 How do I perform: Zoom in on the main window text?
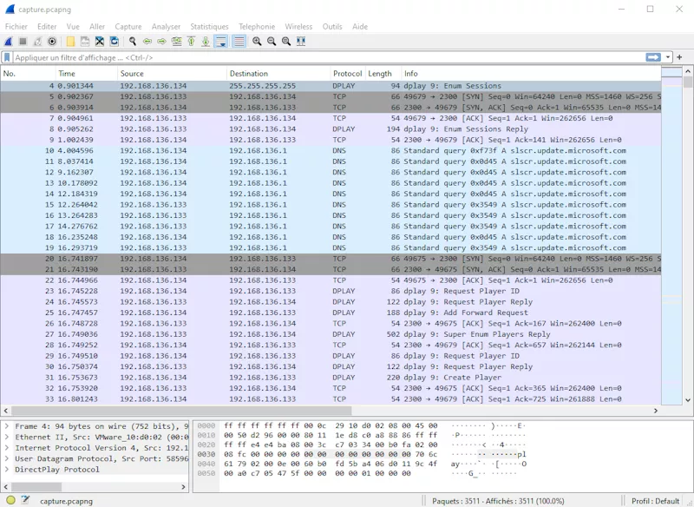257,42
